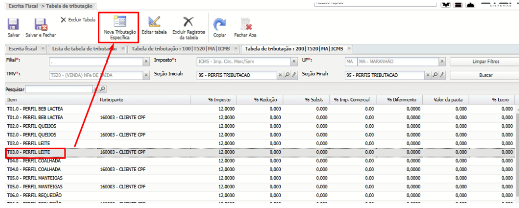519x208 pixels.
Task: Sort by the % Subst. column header
Action: [306, 100]
